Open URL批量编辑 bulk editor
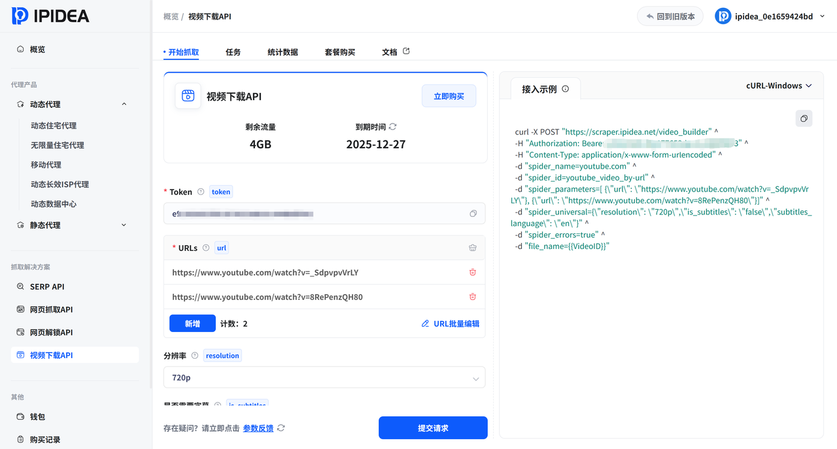The height and width of the screenshot is (449, 837). pyautogui.click(x=451, y=324)
